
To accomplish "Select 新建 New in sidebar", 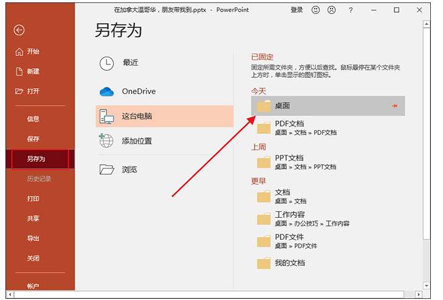I will point(33,71).
